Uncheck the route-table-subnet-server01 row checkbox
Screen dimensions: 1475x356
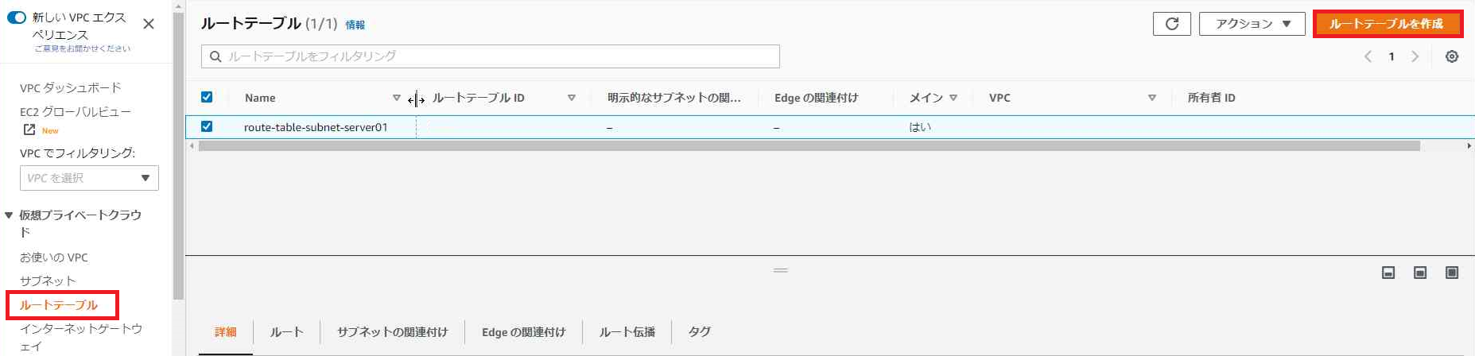(207, 126)
